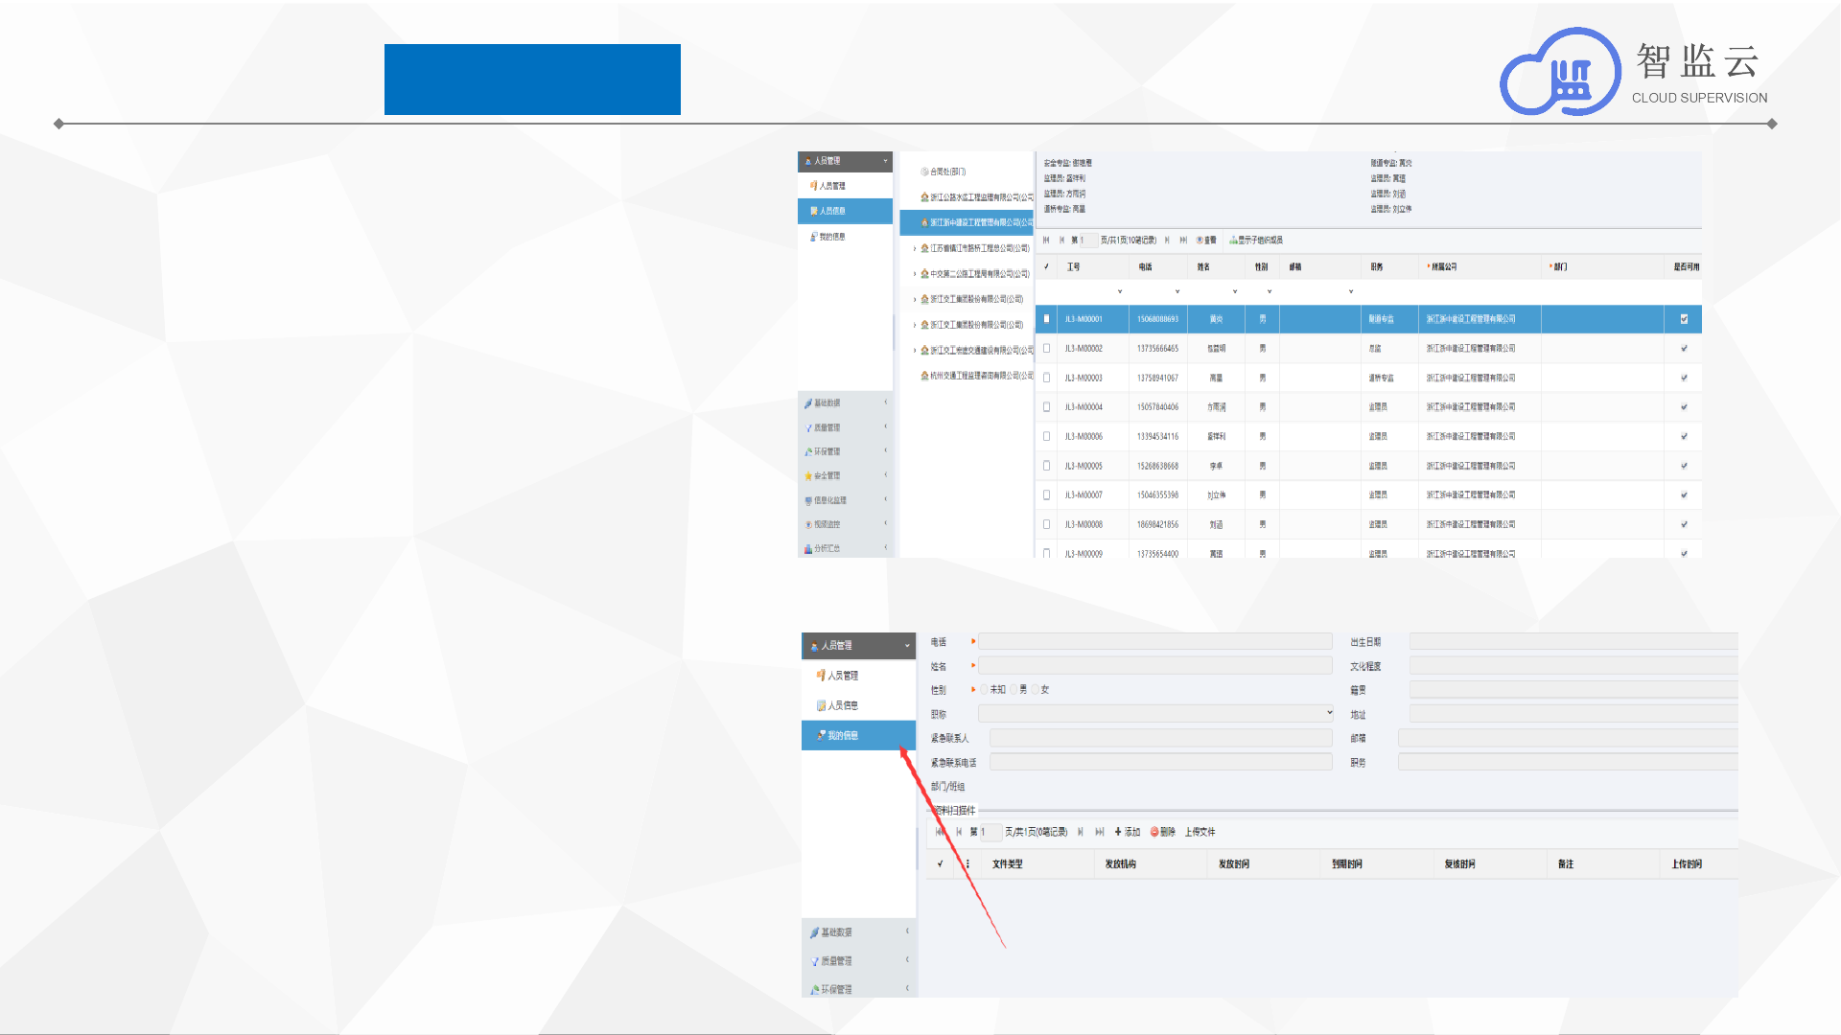Expand the 江苏省镇江市路桥工程总公司 tree node
This screenshot has height=1035, width=1841.
point(915,248)
